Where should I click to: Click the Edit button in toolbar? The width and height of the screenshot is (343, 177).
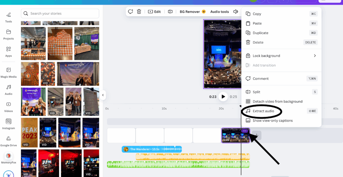tap(154, 12)
